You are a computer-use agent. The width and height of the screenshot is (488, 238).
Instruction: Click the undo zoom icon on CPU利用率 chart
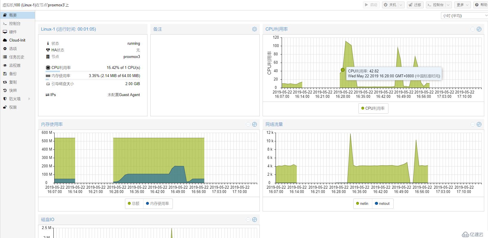pos(473,29)
